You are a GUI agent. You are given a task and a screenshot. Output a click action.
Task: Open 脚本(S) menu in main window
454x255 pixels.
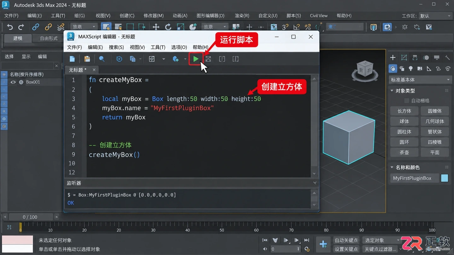(294, 15)
